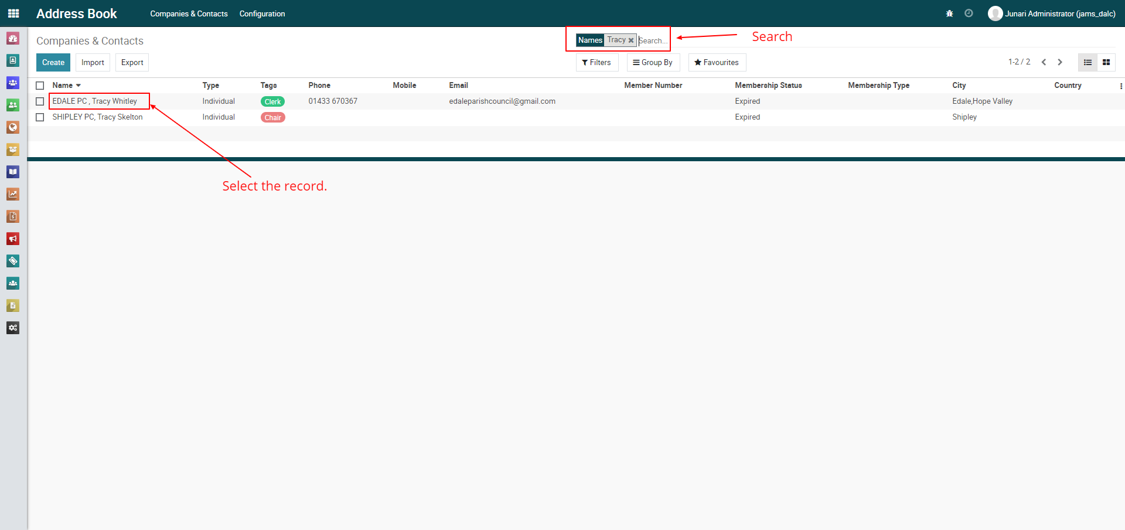Check the SHIPLEY PC, Tracy Skelton row checkbox

click(x=40, y=117)
